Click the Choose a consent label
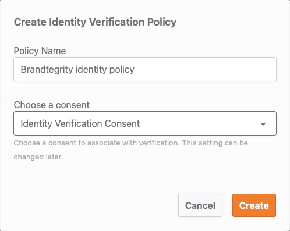Image resolution: width=290 pixels, height=231 pixels. 52,105
